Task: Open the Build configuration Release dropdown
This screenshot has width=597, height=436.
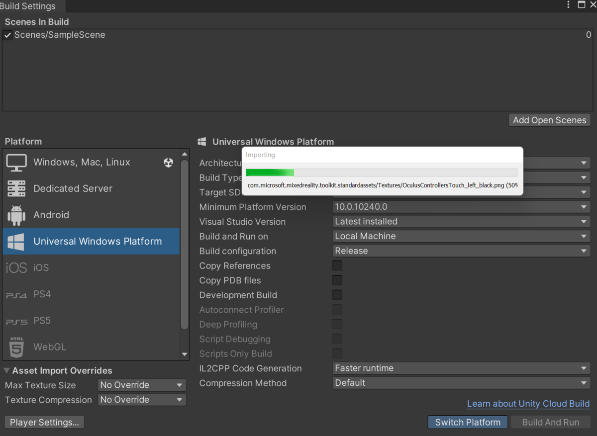Action: click(461, 251)
